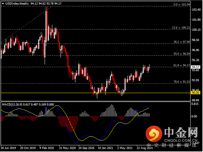Select the 61.8 = 94.17 Fibonacci label
The image size is (203, 152).
(x=182, y=65)
